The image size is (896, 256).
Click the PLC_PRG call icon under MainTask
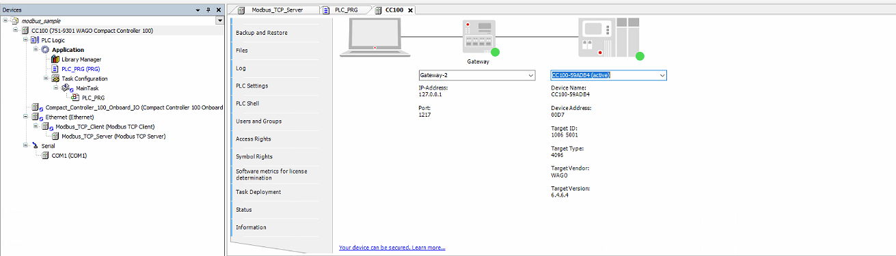[x=75, y=98]
